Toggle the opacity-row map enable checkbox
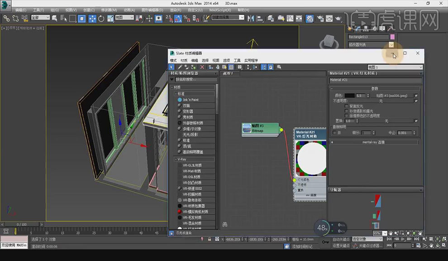The image size is (448, 261). (x=416, y=101)
